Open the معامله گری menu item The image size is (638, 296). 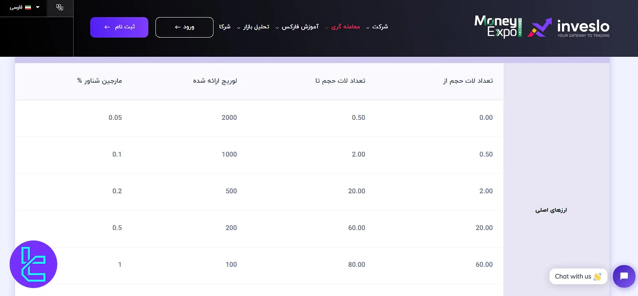(346, 27)
